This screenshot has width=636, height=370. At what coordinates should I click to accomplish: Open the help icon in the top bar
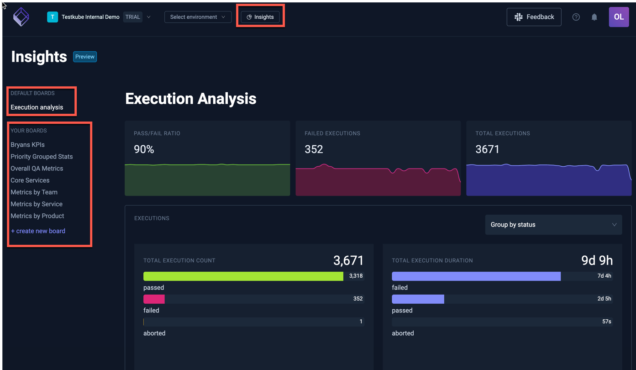pyautogui.click(x=576, y=17)
